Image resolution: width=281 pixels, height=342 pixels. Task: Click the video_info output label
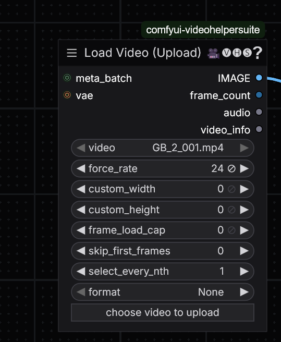(x=225, y=130)
